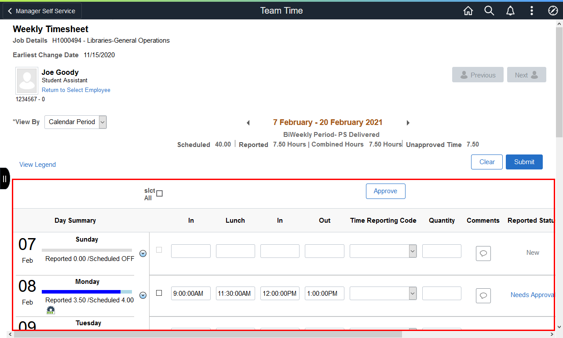The image size is (563, 338).
Task: Click the Scheduled 40.00 value
Action: [x=223, y=144]
